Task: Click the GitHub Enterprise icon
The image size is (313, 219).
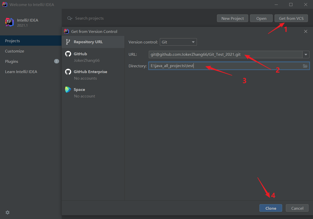Action: pyautogui.click(x=68, y=72)
